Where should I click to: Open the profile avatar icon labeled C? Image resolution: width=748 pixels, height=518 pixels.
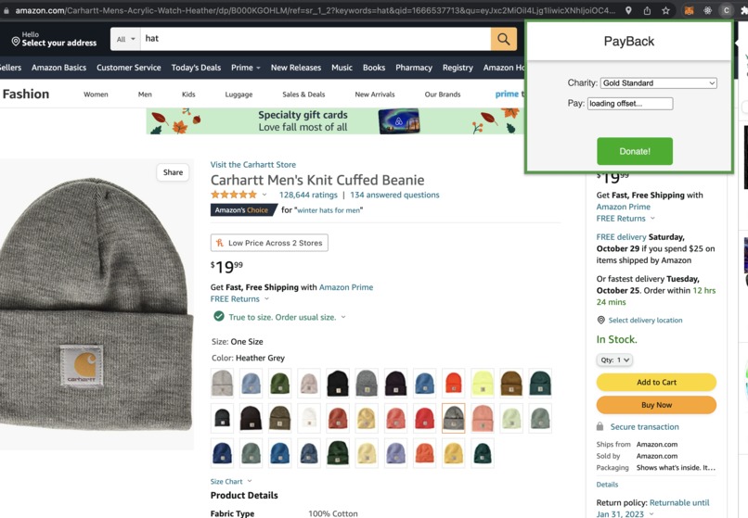[726, 10]
